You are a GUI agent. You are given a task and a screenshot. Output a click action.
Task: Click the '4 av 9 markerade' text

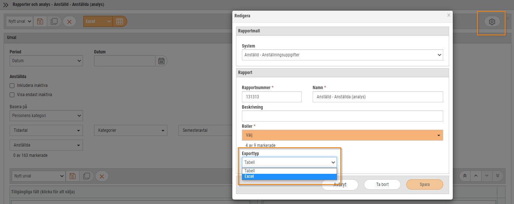tap(260, 145)
